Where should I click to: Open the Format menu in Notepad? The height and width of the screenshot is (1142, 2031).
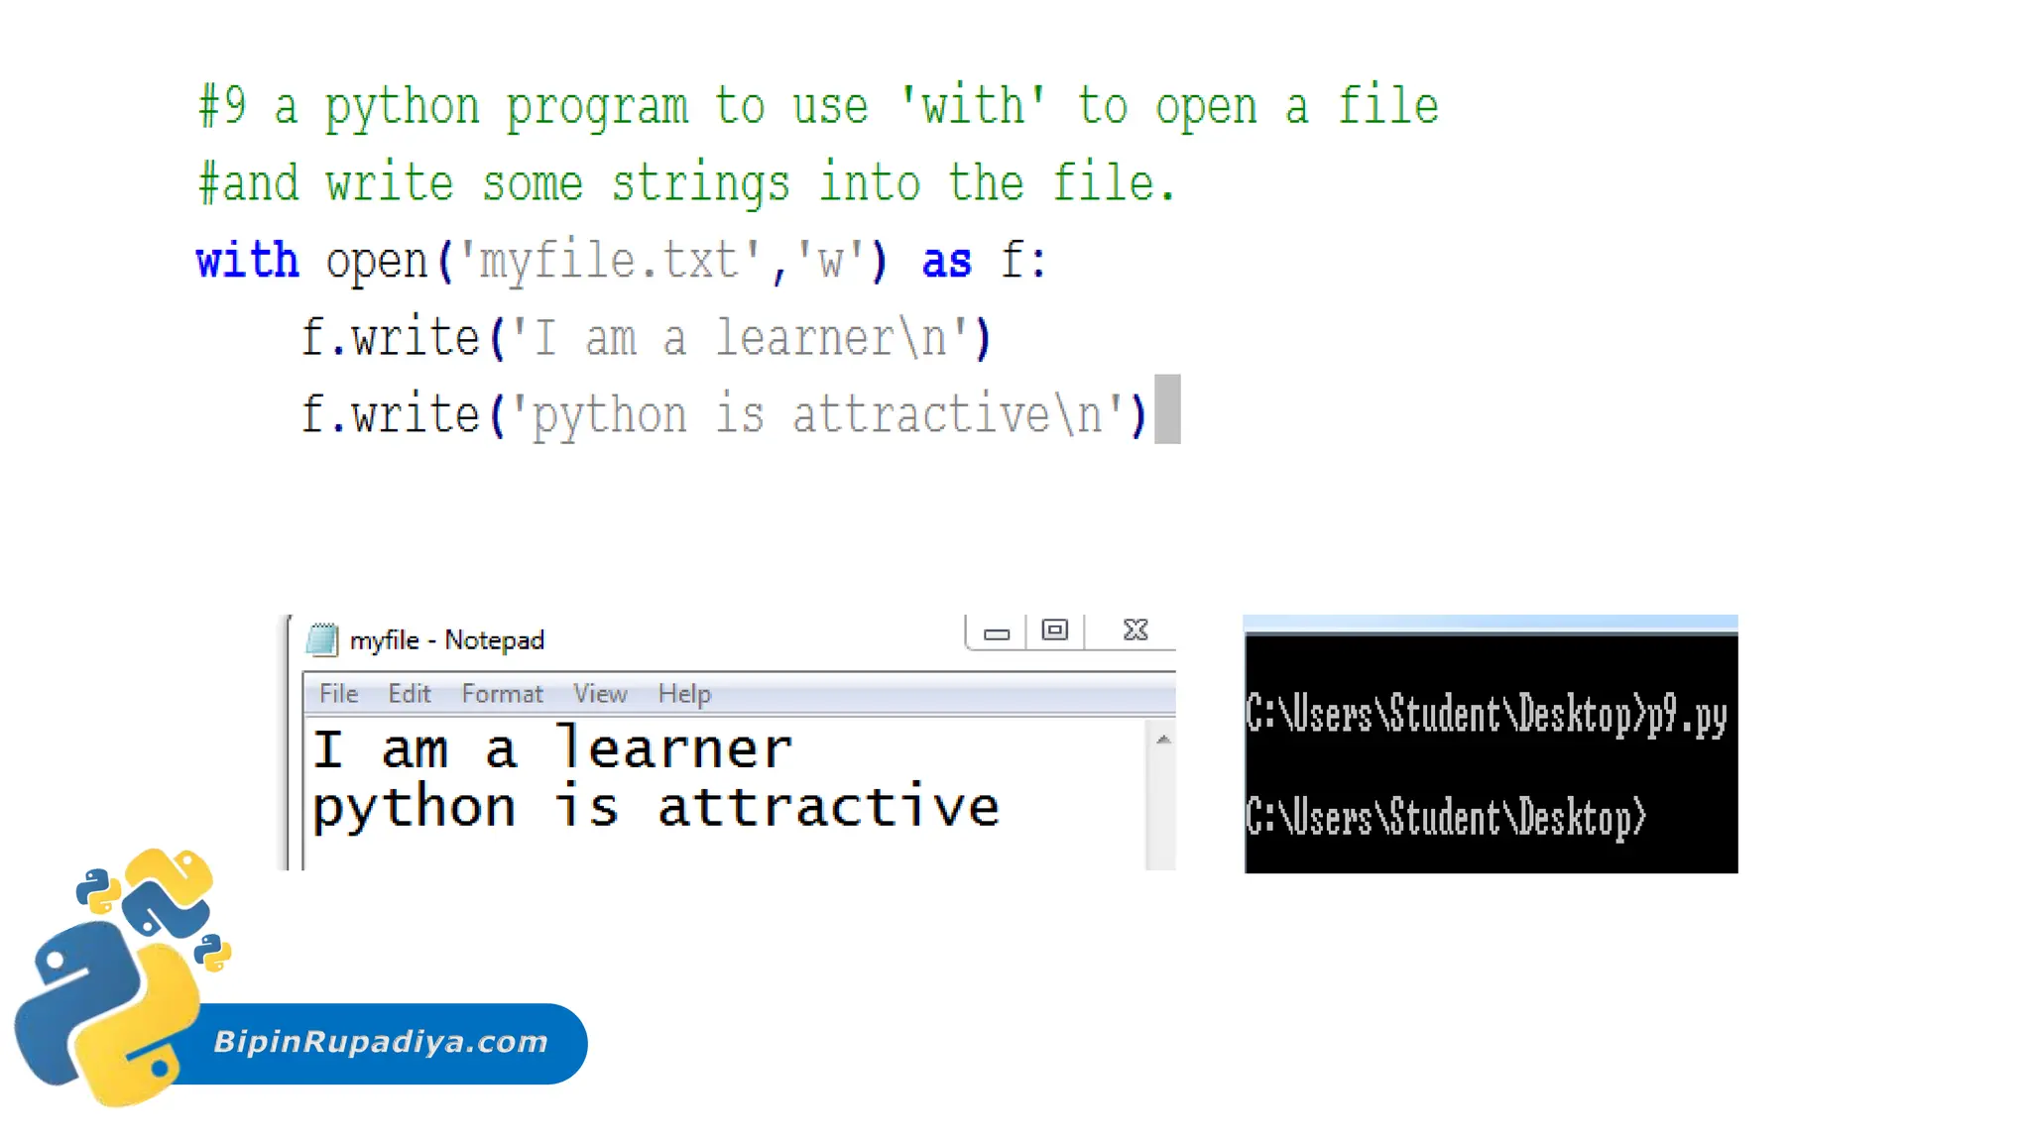coord(502,694)
